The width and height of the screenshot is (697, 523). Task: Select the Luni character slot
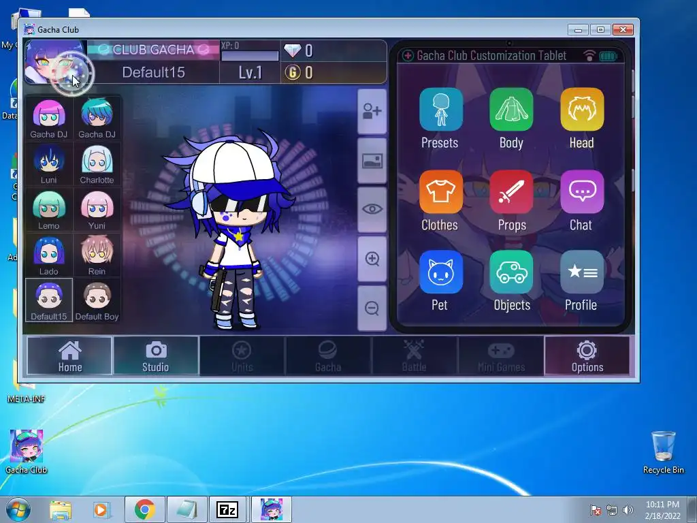[x=49, y=164]
